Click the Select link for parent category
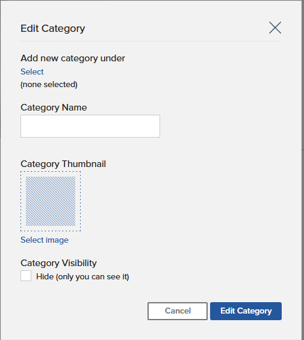Image resolution: width=304 pixels, height=340 pixels. pyautogui.click(x=32, y=71)
